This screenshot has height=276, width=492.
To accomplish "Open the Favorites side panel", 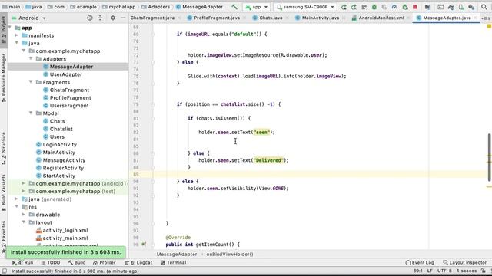I will (4, 237).
